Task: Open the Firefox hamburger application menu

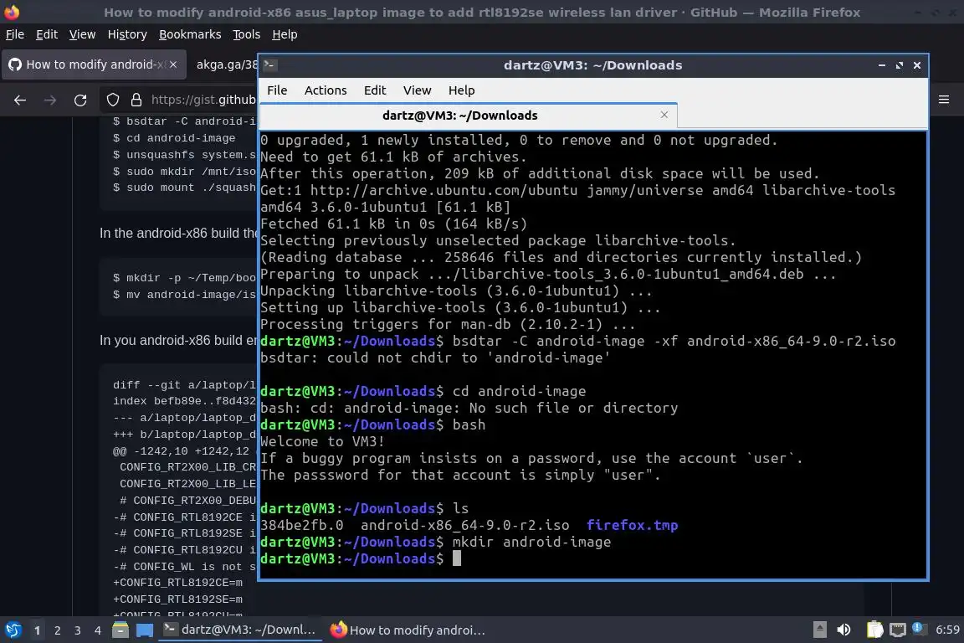Action: click(944, 100)
